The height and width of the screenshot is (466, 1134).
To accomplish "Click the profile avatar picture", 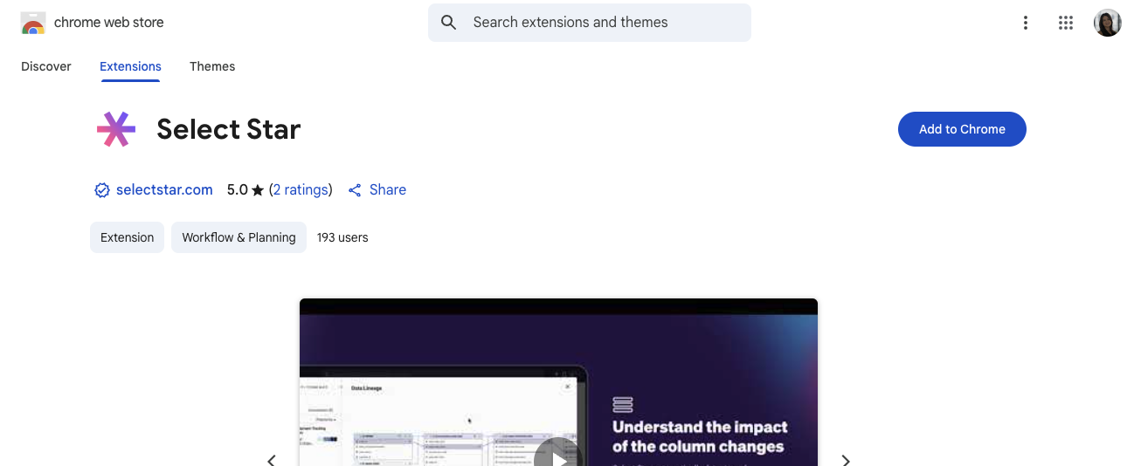I will (1107, 24).
